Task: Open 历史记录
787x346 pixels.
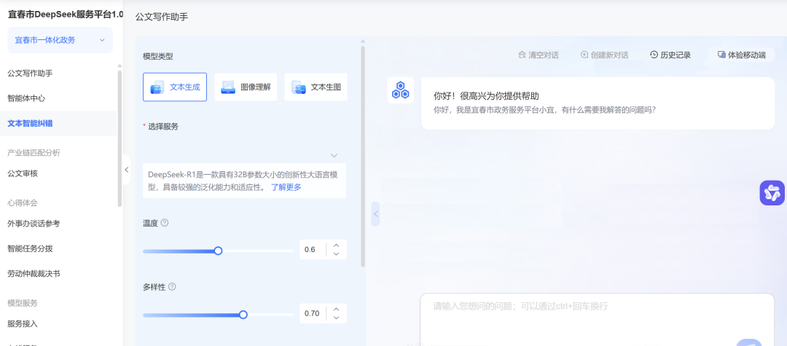Action: (x=670, y=55)
